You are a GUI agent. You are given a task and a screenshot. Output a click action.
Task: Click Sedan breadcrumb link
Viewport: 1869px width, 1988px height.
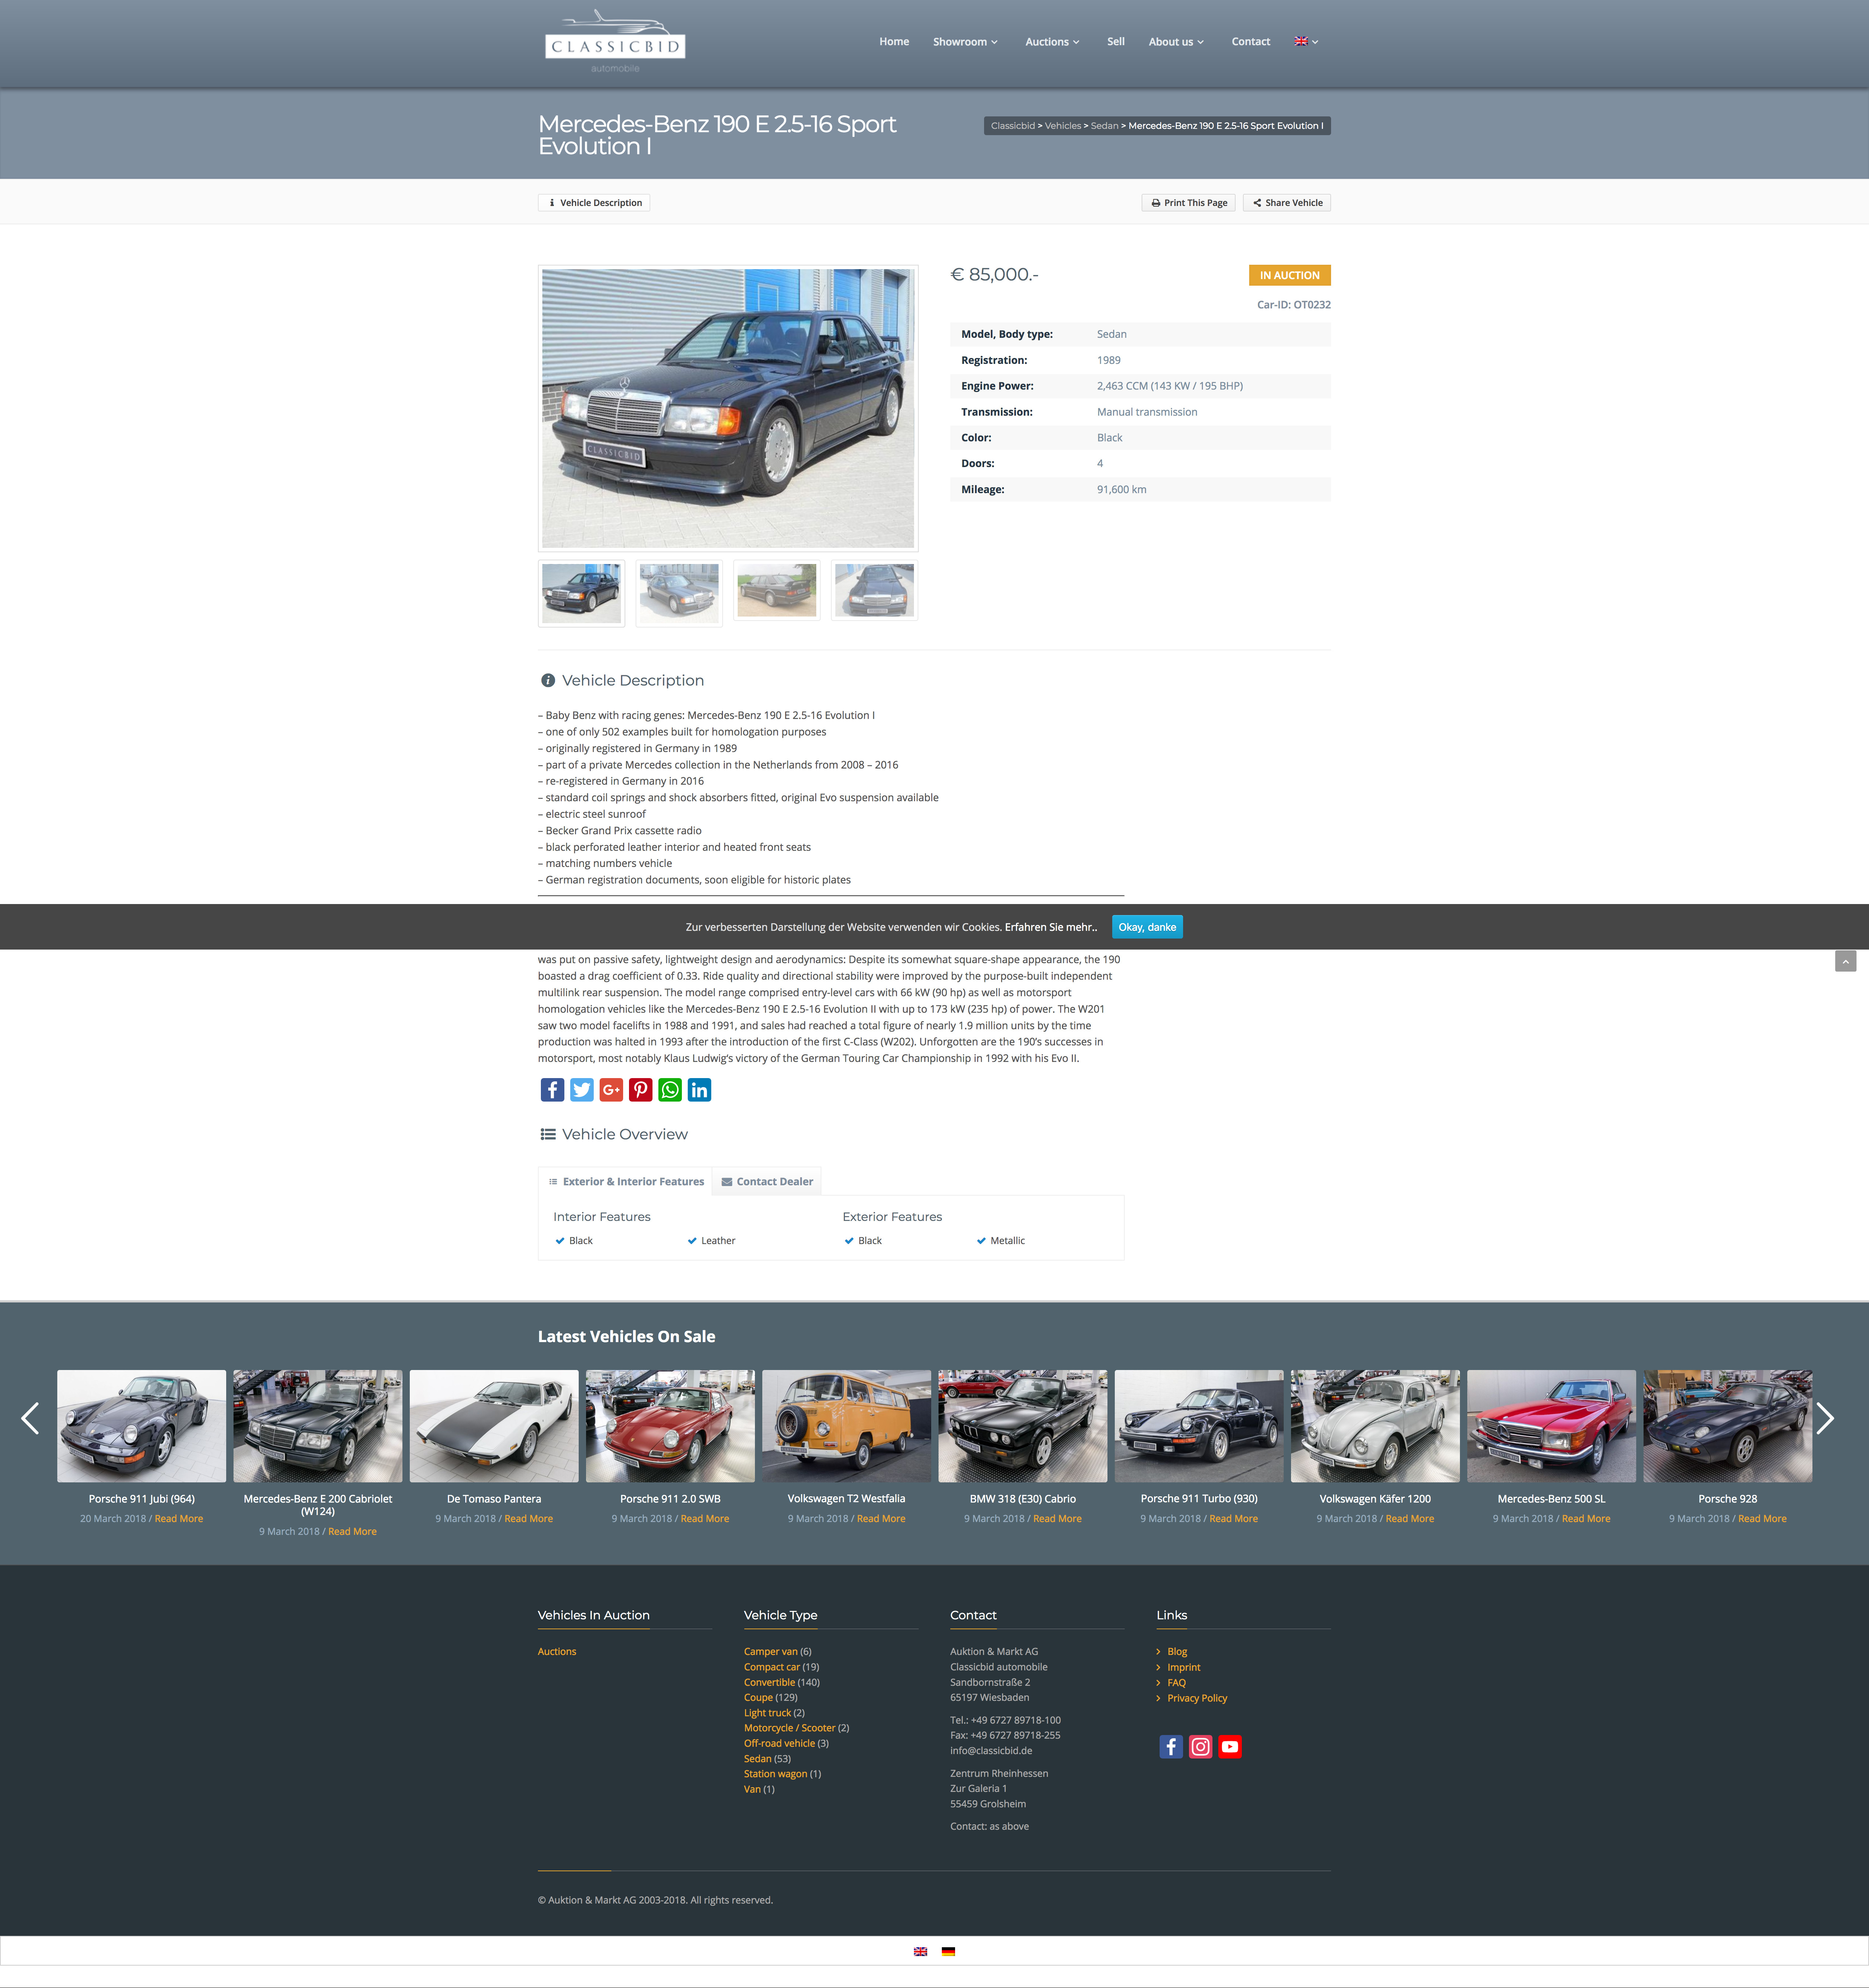pyautogui.click(x=1104, y=126)
